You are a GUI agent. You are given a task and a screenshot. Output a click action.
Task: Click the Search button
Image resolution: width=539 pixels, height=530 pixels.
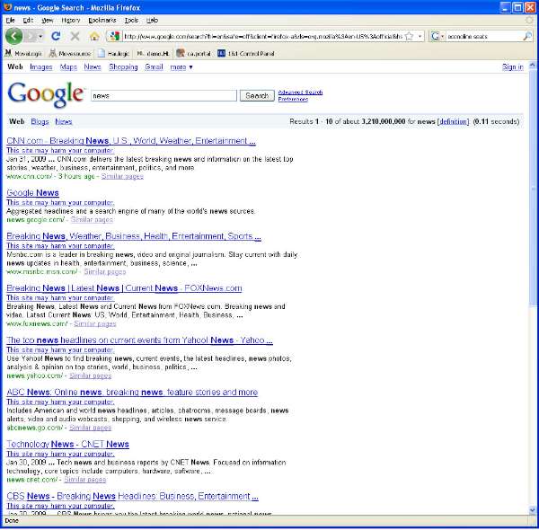click(257, 95)
